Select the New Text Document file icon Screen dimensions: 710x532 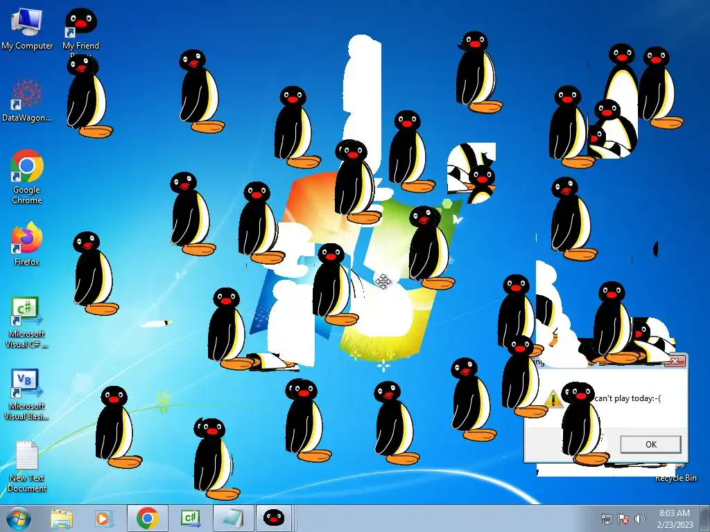pos(27,467)
